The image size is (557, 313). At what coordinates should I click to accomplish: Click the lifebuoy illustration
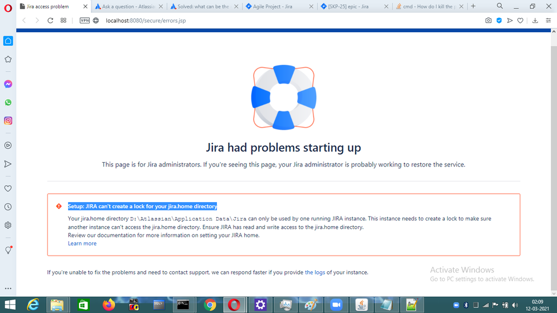point(283,97)
